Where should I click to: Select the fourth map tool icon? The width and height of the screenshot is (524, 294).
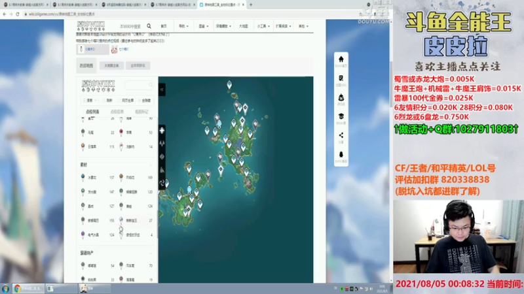[x=162, y=170]
